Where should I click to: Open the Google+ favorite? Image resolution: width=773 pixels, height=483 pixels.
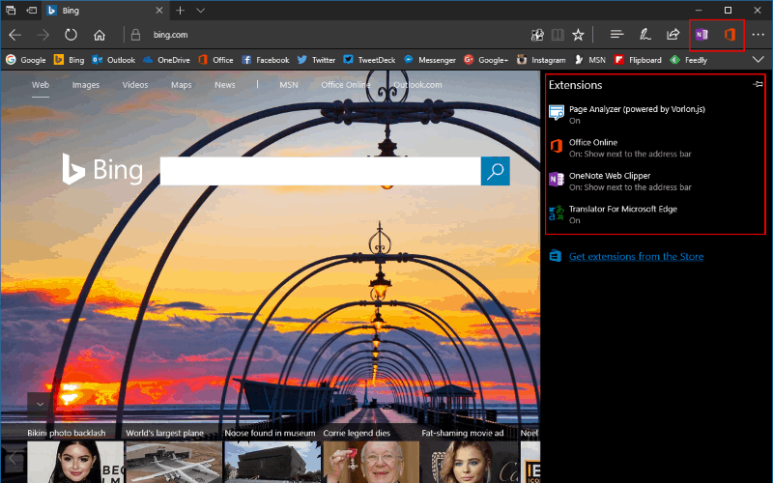[x=486, y=60]
